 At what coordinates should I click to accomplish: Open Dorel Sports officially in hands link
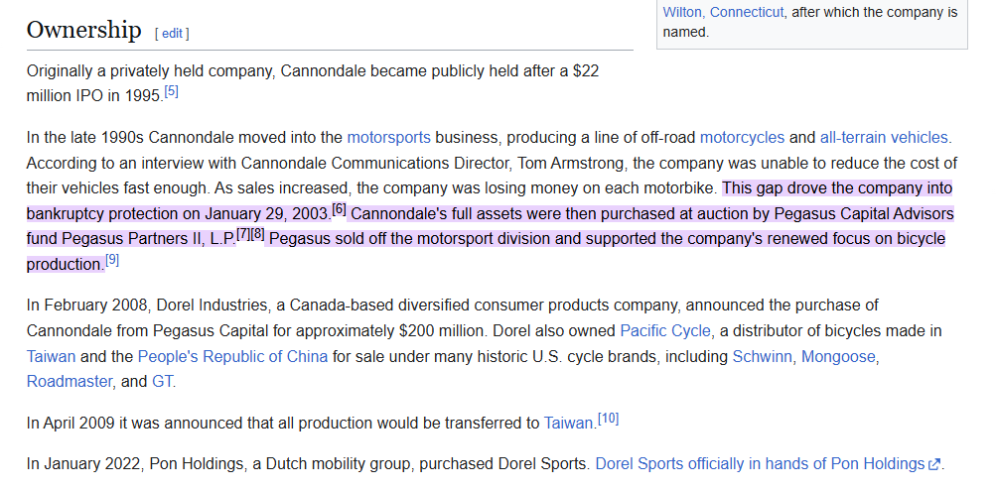[x=760, y=464]
